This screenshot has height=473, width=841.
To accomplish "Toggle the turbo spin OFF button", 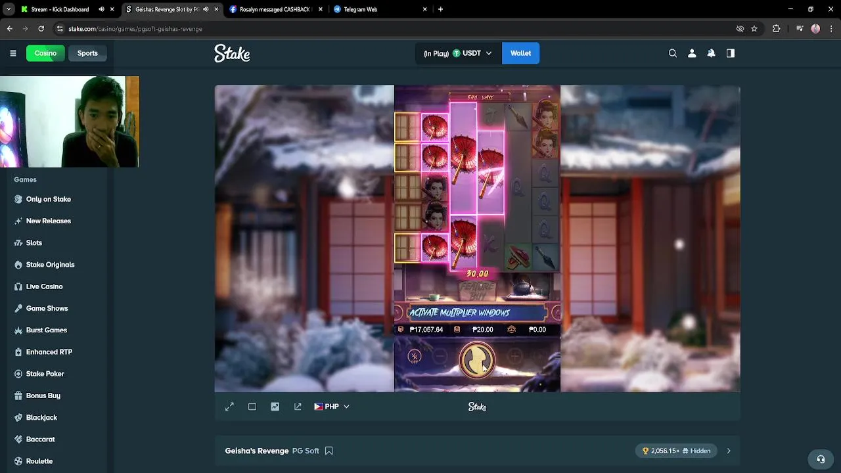I will (414, 357).
